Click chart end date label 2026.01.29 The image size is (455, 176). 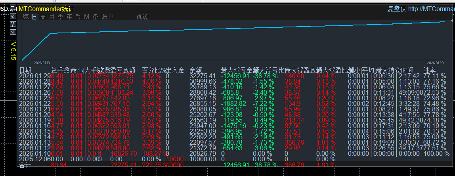pyautogui.click(x=435, y=63)
